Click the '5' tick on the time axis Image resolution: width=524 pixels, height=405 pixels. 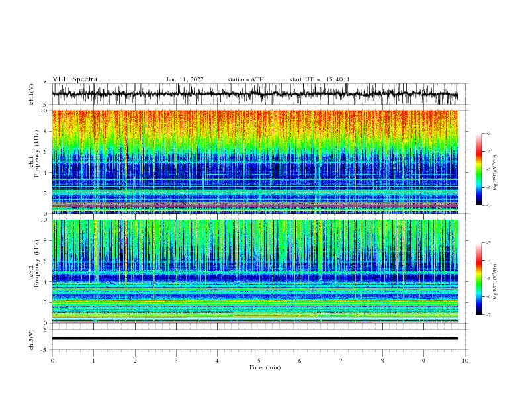(259, 361)
